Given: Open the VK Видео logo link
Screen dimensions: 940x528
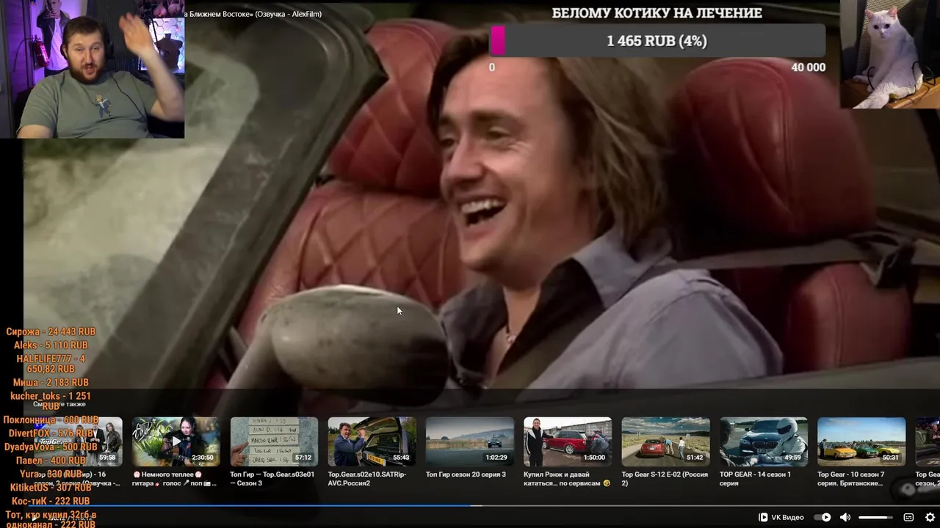Looking at the screenshot, I should (x=781, y=517).
